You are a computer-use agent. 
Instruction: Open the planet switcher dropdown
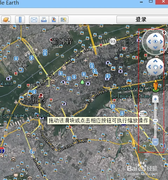click(x=6, y=20)
